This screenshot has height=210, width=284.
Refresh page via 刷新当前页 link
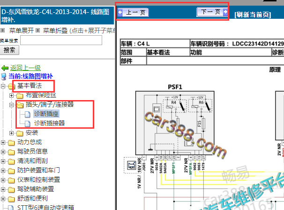(253, 15)
